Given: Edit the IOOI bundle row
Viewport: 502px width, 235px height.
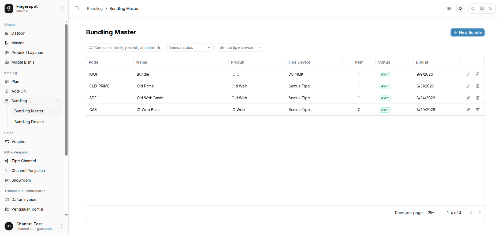Looking at the screenshot, I should click(x=468, y=74).
